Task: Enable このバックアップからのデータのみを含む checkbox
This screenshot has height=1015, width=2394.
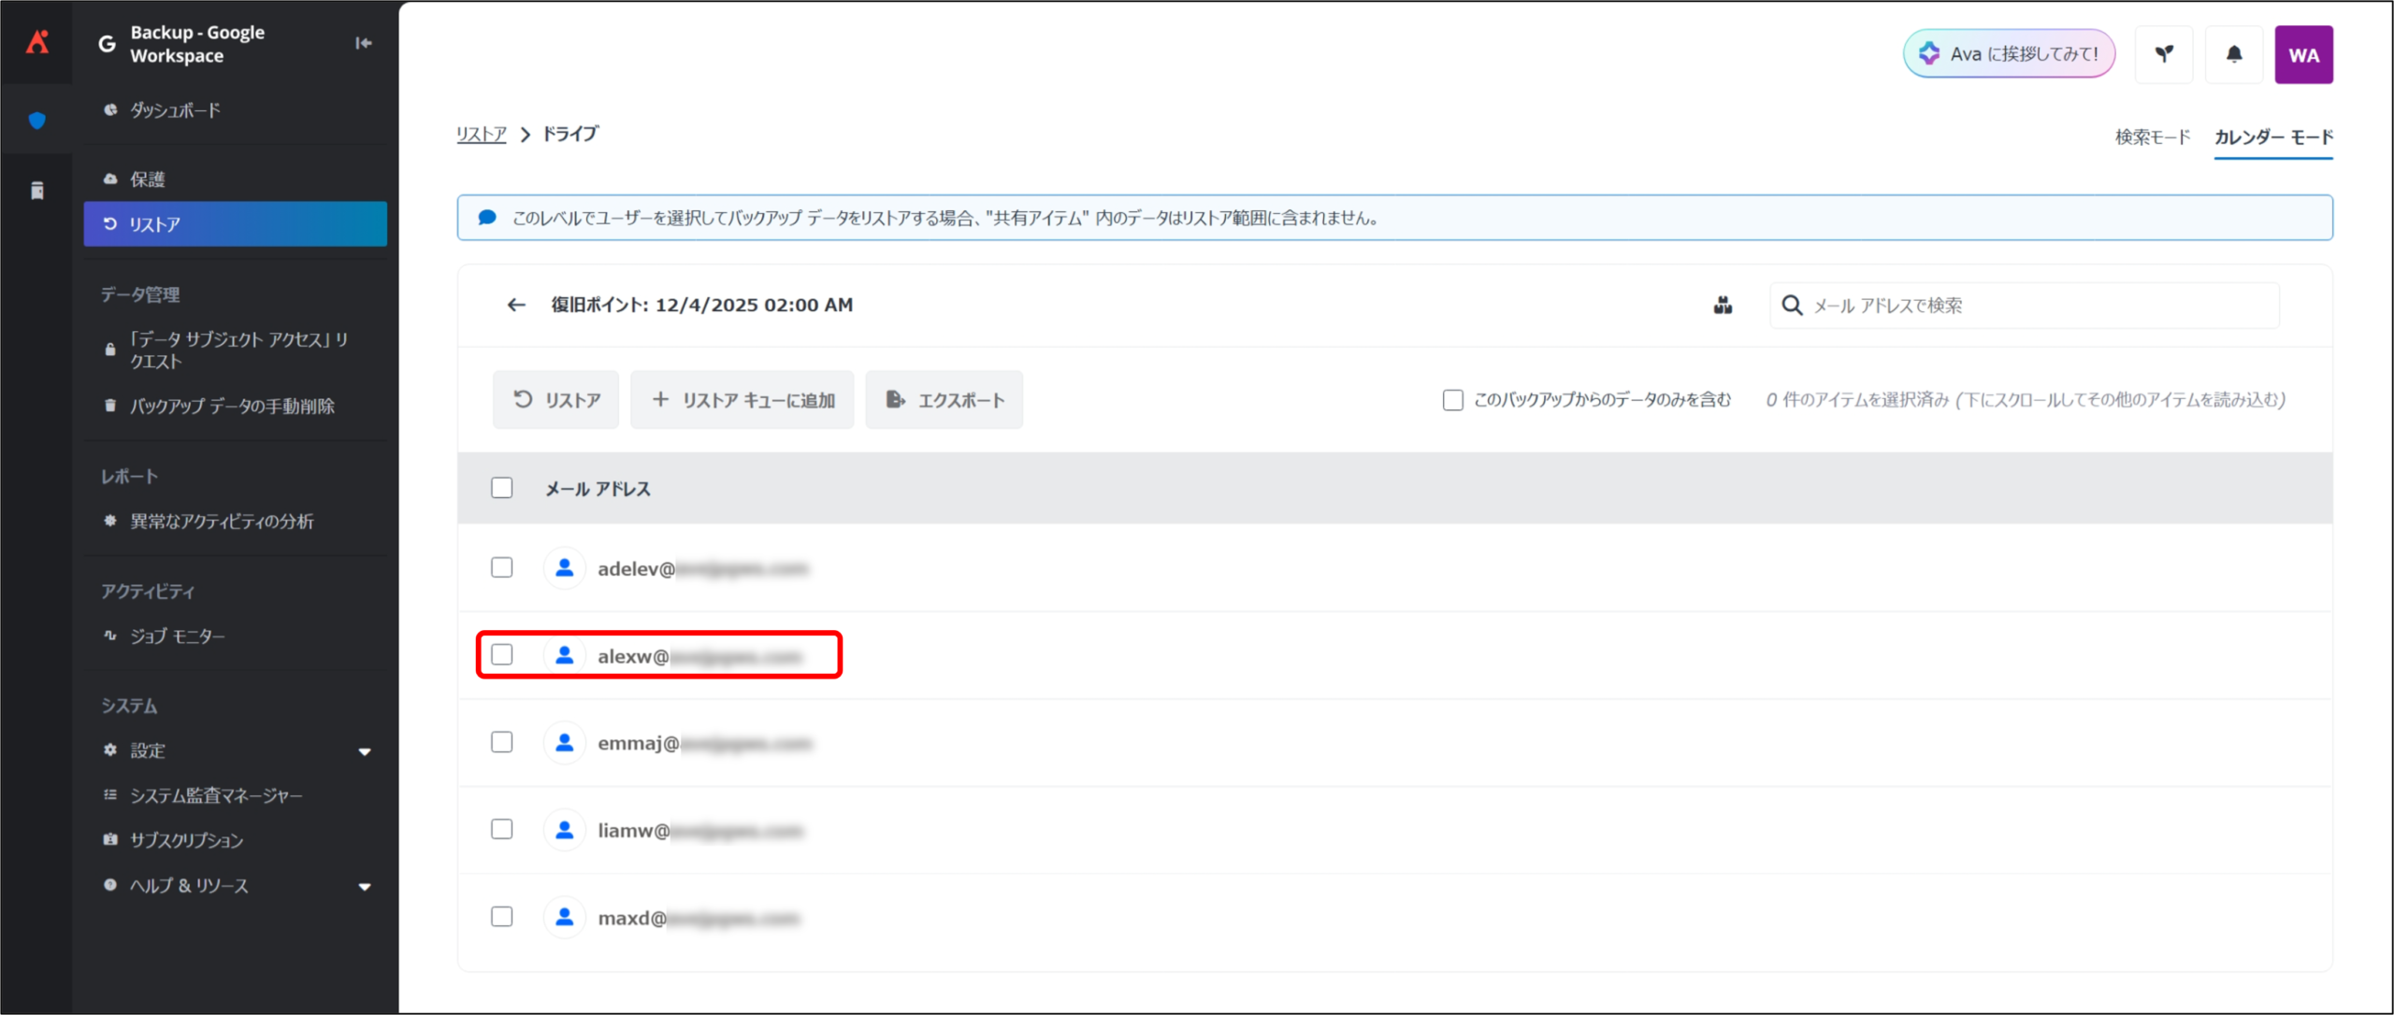Action: (x=1453, y=400)
